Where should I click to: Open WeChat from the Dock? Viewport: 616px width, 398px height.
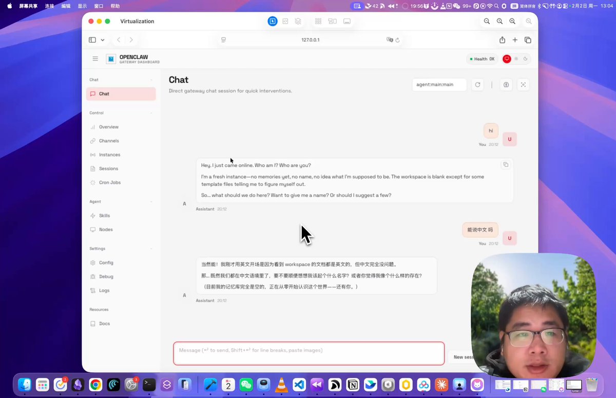tap(246, 384)
